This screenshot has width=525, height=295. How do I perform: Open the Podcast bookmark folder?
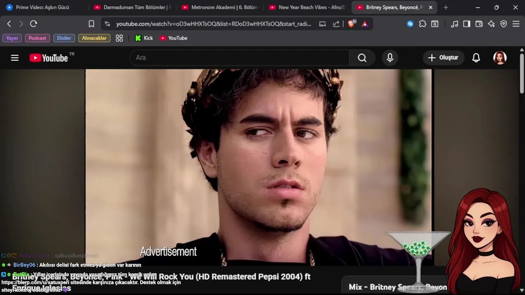[37, 38]
